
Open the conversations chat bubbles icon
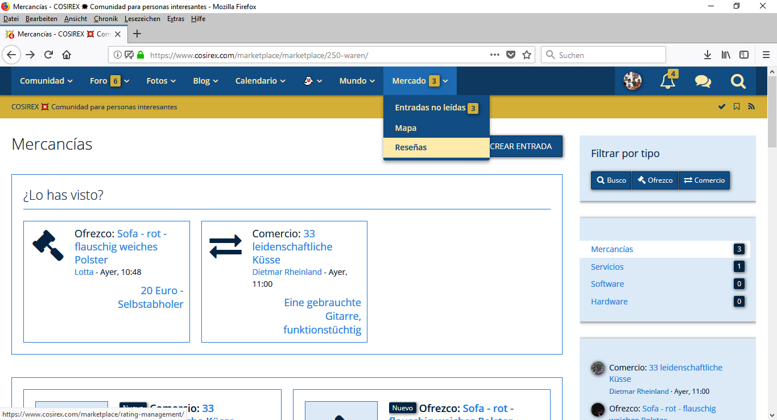703,81
